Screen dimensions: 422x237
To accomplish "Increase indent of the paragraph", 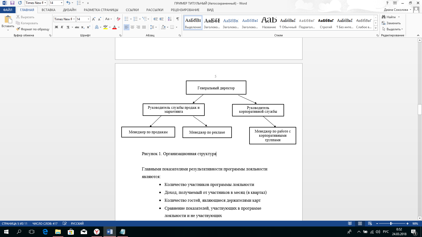I will coord(161,19).
